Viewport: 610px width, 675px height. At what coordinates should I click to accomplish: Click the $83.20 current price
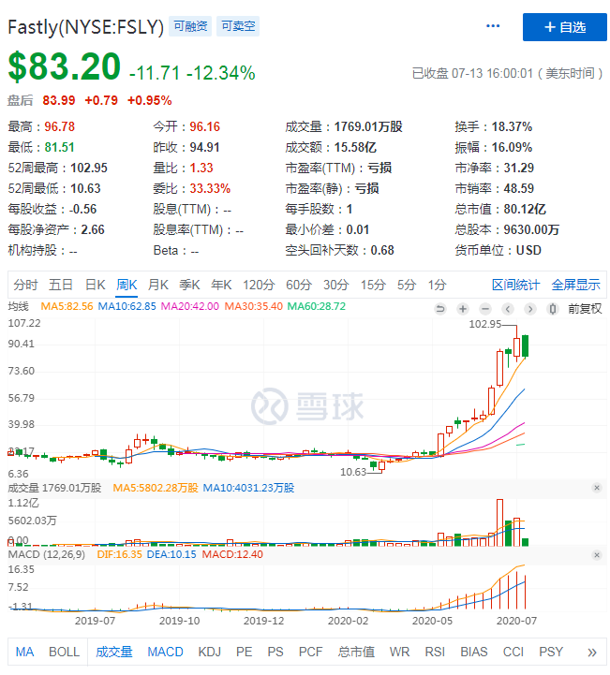click(x=65, y=66)
